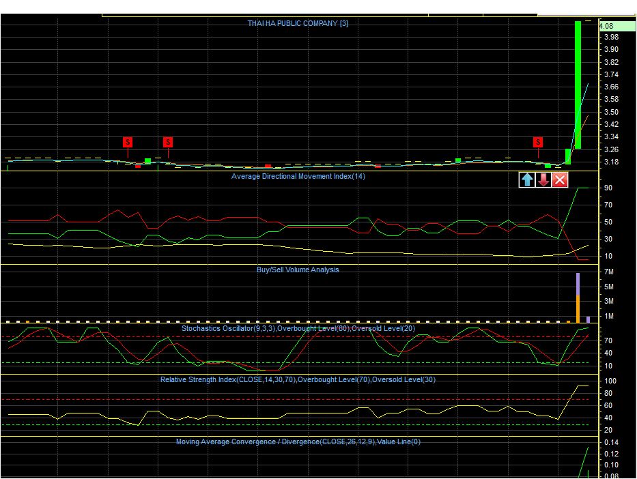The image size is (637, 479).
Task: Click the 3.66 price axis value
Action: 611,87
